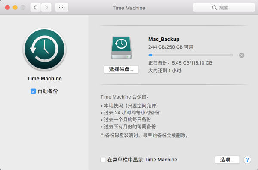Click the magnifier icon in search
Screen dimensions: 258x170
tap(215, 8)
